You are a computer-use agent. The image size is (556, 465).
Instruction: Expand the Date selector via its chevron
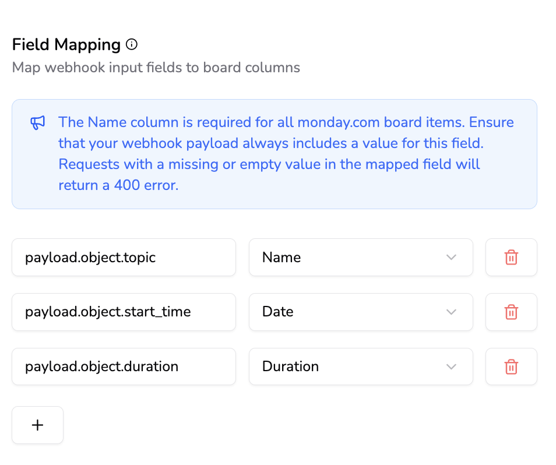451,312
